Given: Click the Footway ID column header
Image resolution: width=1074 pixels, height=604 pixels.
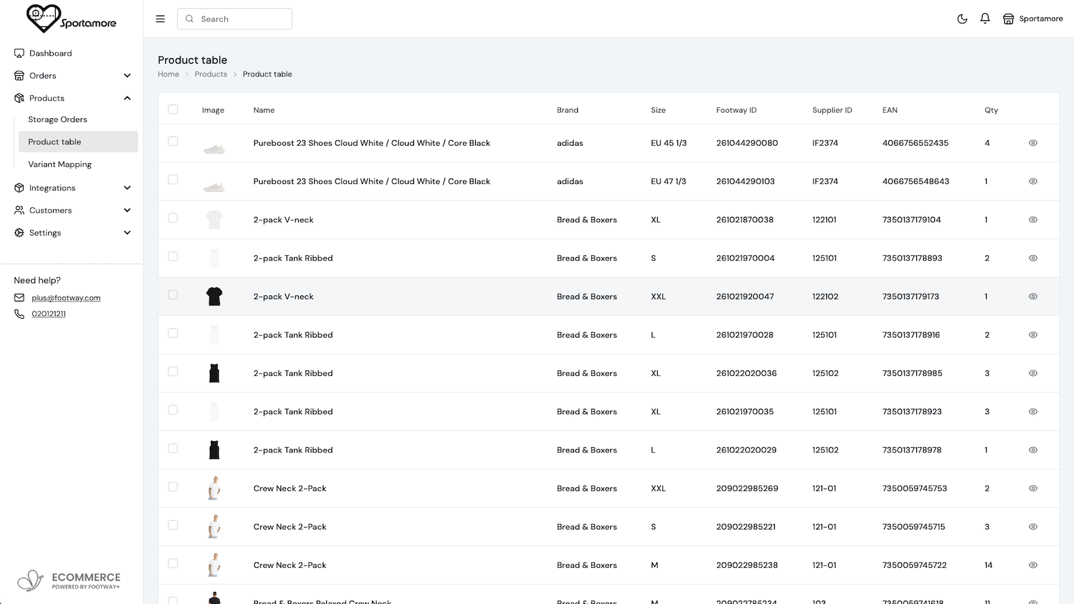Looking at the screenshot, I should point(736,110).
